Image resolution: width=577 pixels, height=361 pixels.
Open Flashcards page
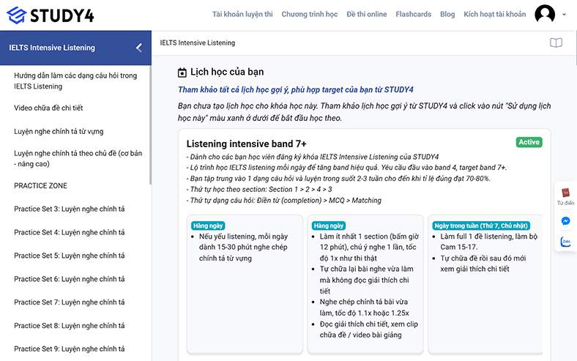point(413,15)
